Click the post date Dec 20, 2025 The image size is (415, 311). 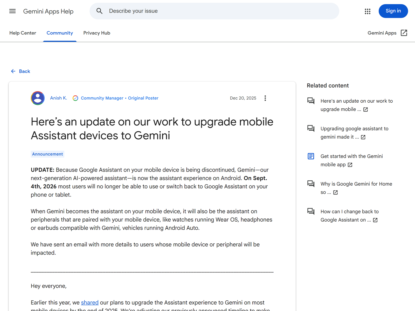tap(243, 98)
